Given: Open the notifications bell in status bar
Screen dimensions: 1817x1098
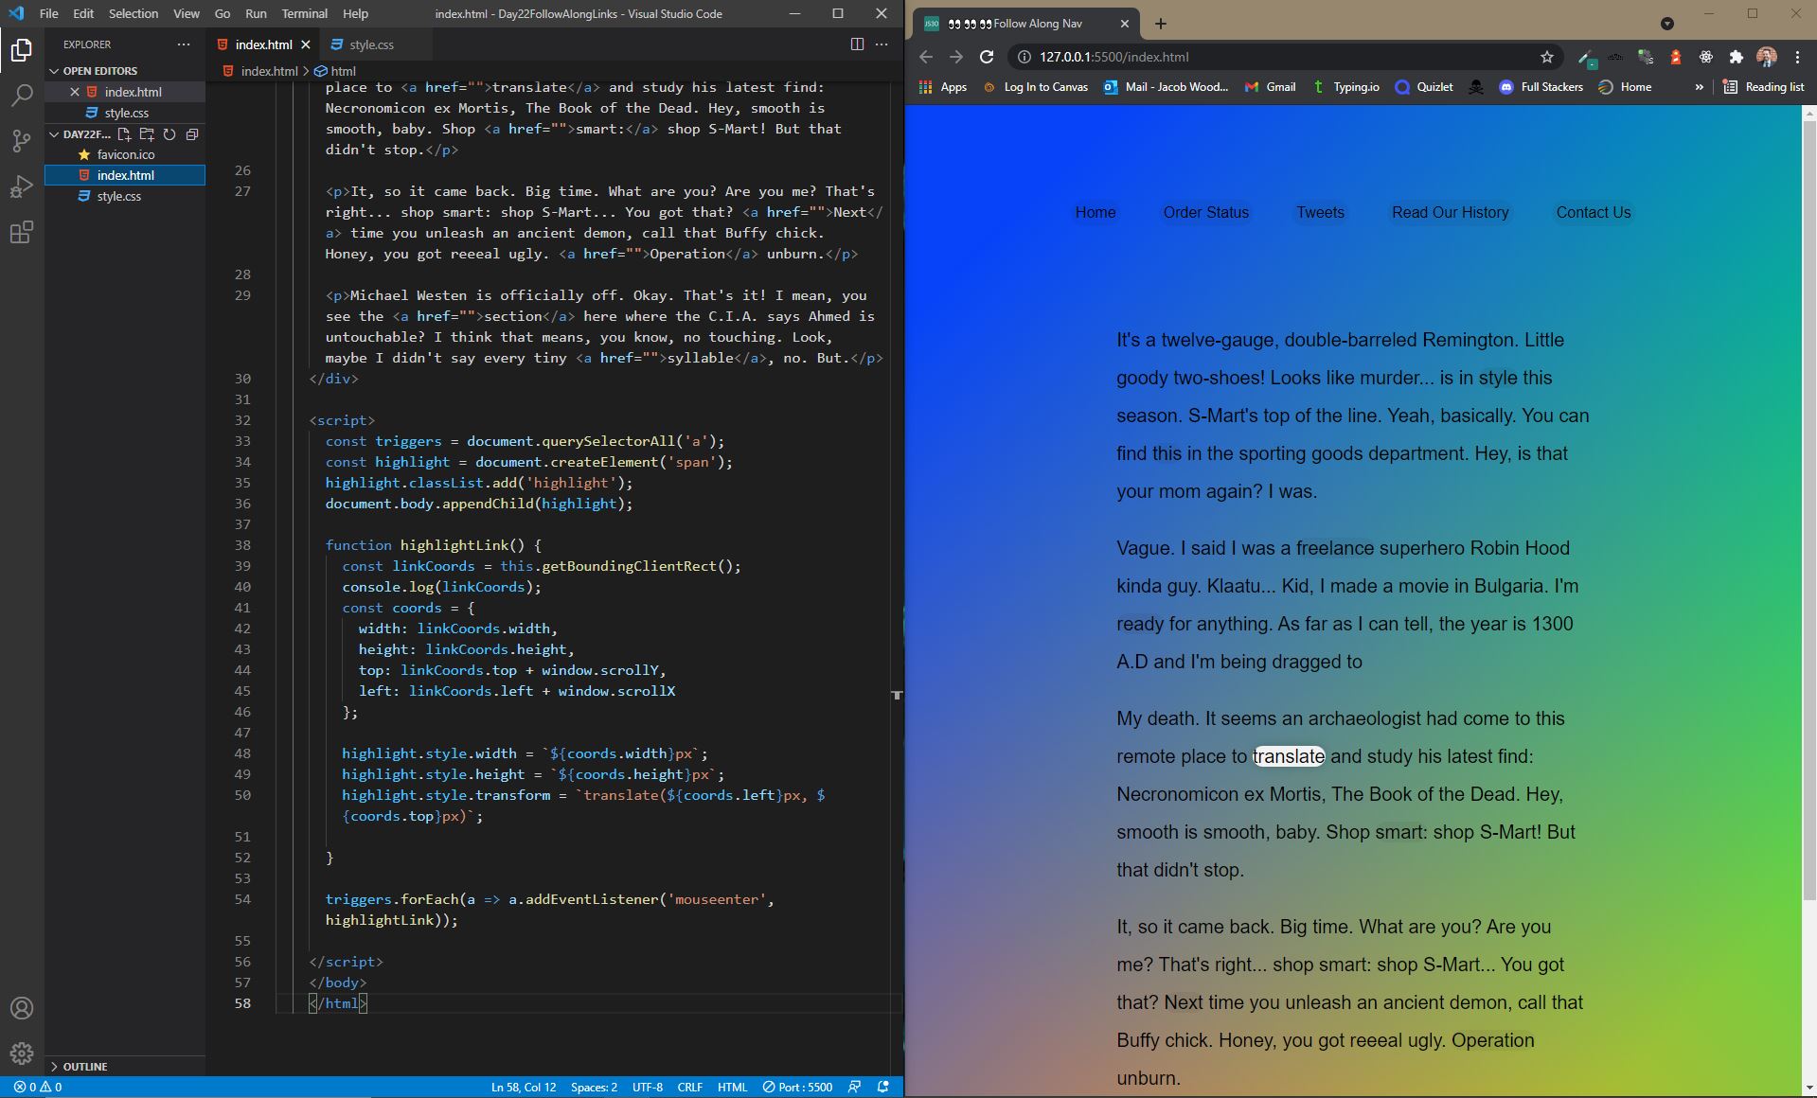Looking at the screenshot, I should (883, 1087).
